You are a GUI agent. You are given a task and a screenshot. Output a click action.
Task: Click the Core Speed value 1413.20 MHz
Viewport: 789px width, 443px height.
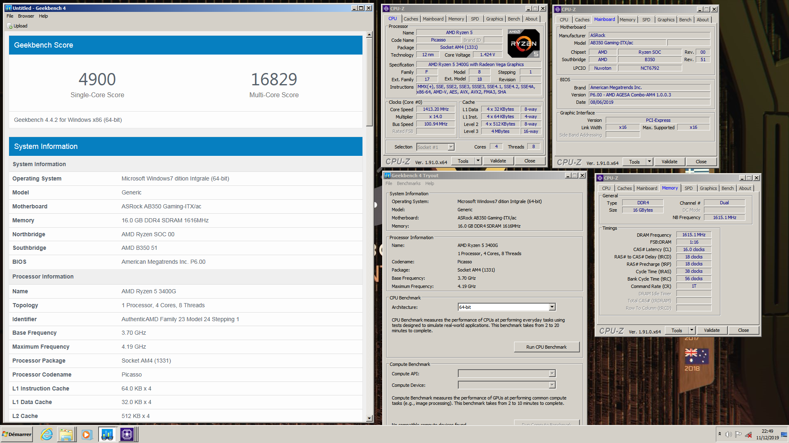436,109
